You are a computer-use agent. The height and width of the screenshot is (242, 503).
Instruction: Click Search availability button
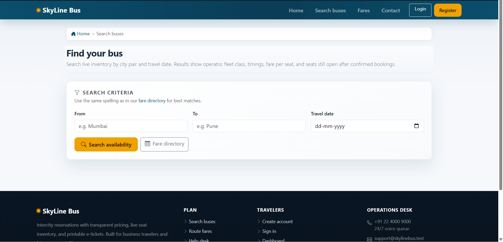coord(106,144)
